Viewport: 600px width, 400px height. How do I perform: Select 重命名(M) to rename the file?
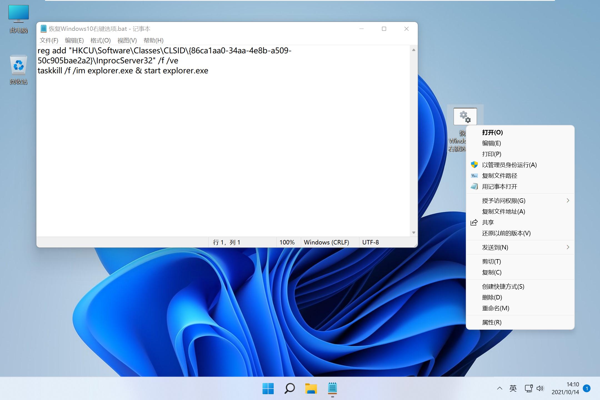click(496, 308)
